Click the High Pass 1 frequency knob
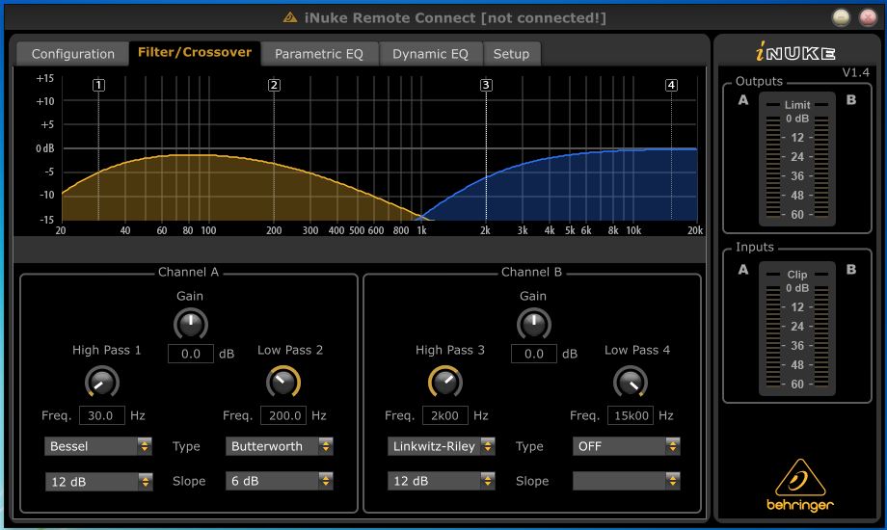The height and width of the screenshot is (530, 887). coord(102,382)
